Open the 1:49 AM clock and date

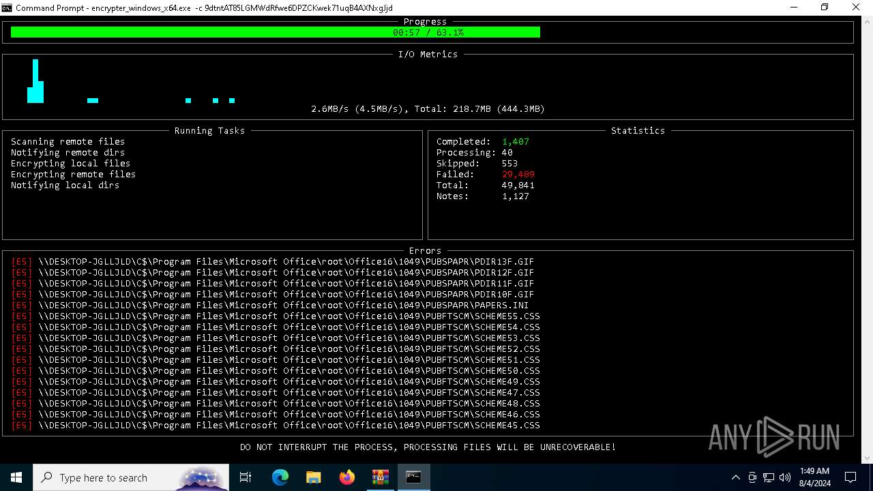[815, 477]
